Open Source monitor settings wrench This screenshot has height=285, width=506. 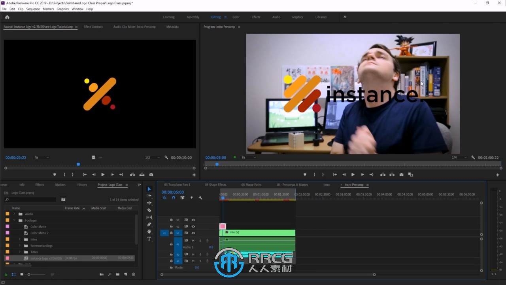[166, 158]
